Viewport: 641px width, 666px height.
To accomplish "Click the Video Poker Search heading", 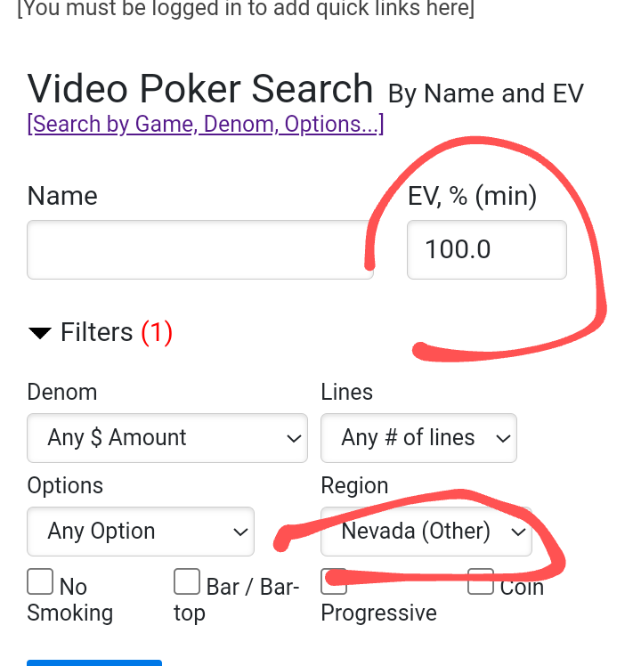I will tap(200, 89).
